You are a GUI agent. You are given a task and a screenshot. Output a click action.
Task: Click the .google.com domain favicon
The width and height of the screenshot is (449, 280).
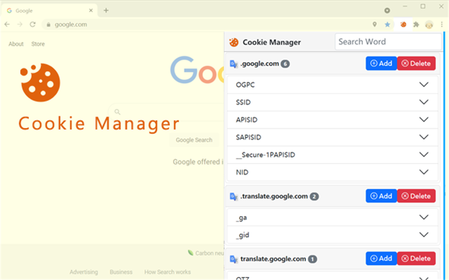pos(234,64)
